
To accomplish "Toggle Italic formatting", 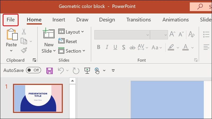I will pyautogui.click(x=107, y=47).
